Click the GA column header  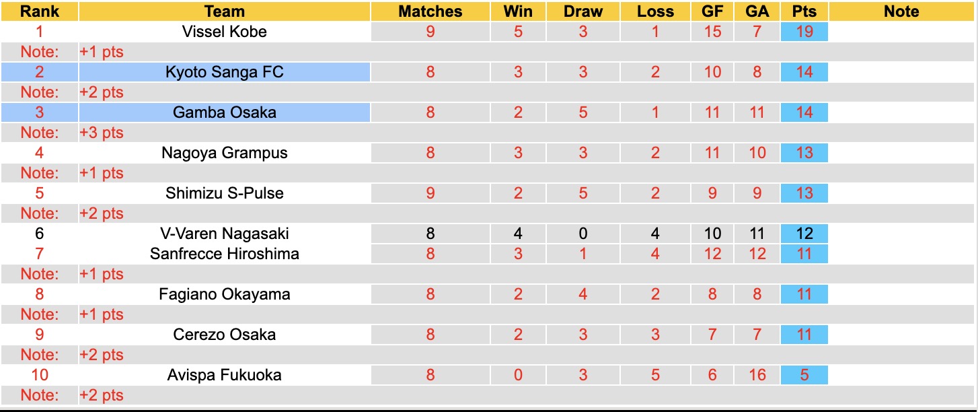click(757, 11)
